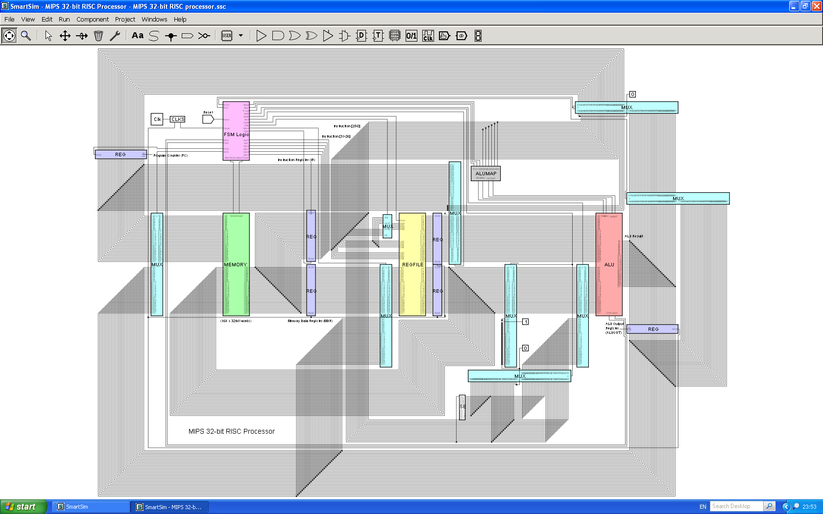This screenshot has height=514, width=823.
Task: Select the clock source component
Action: [x=428, y=36]
